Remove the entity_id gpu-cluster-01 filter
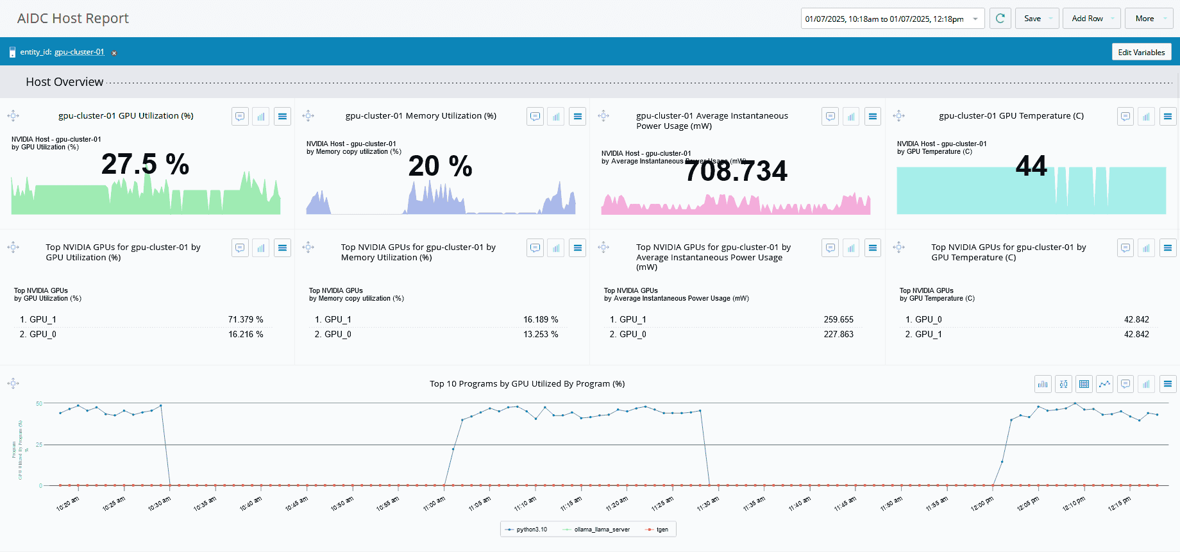 coord(114,53)
